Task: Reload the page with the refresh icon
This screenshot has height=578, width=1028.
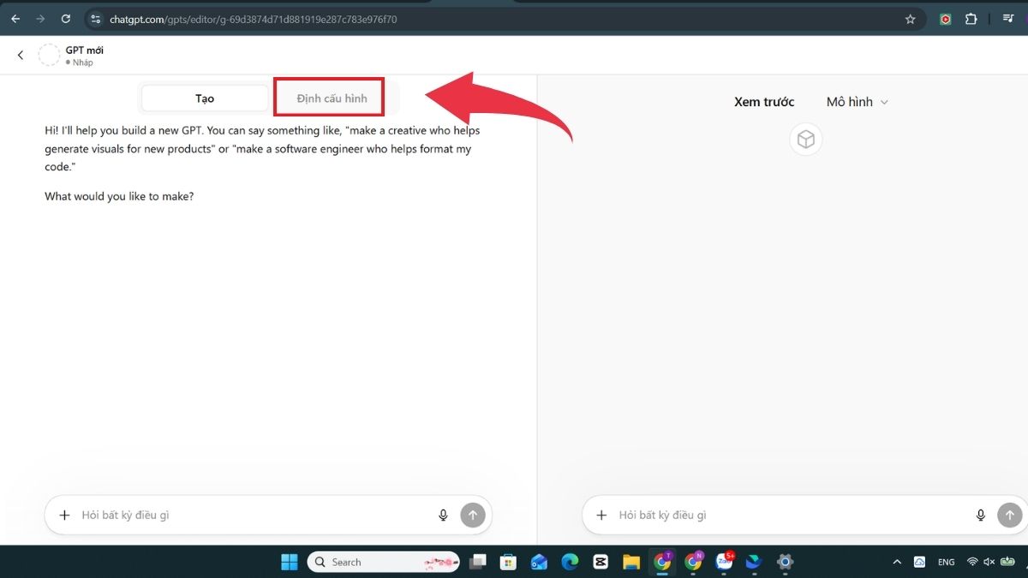Action: coord(66,19)
